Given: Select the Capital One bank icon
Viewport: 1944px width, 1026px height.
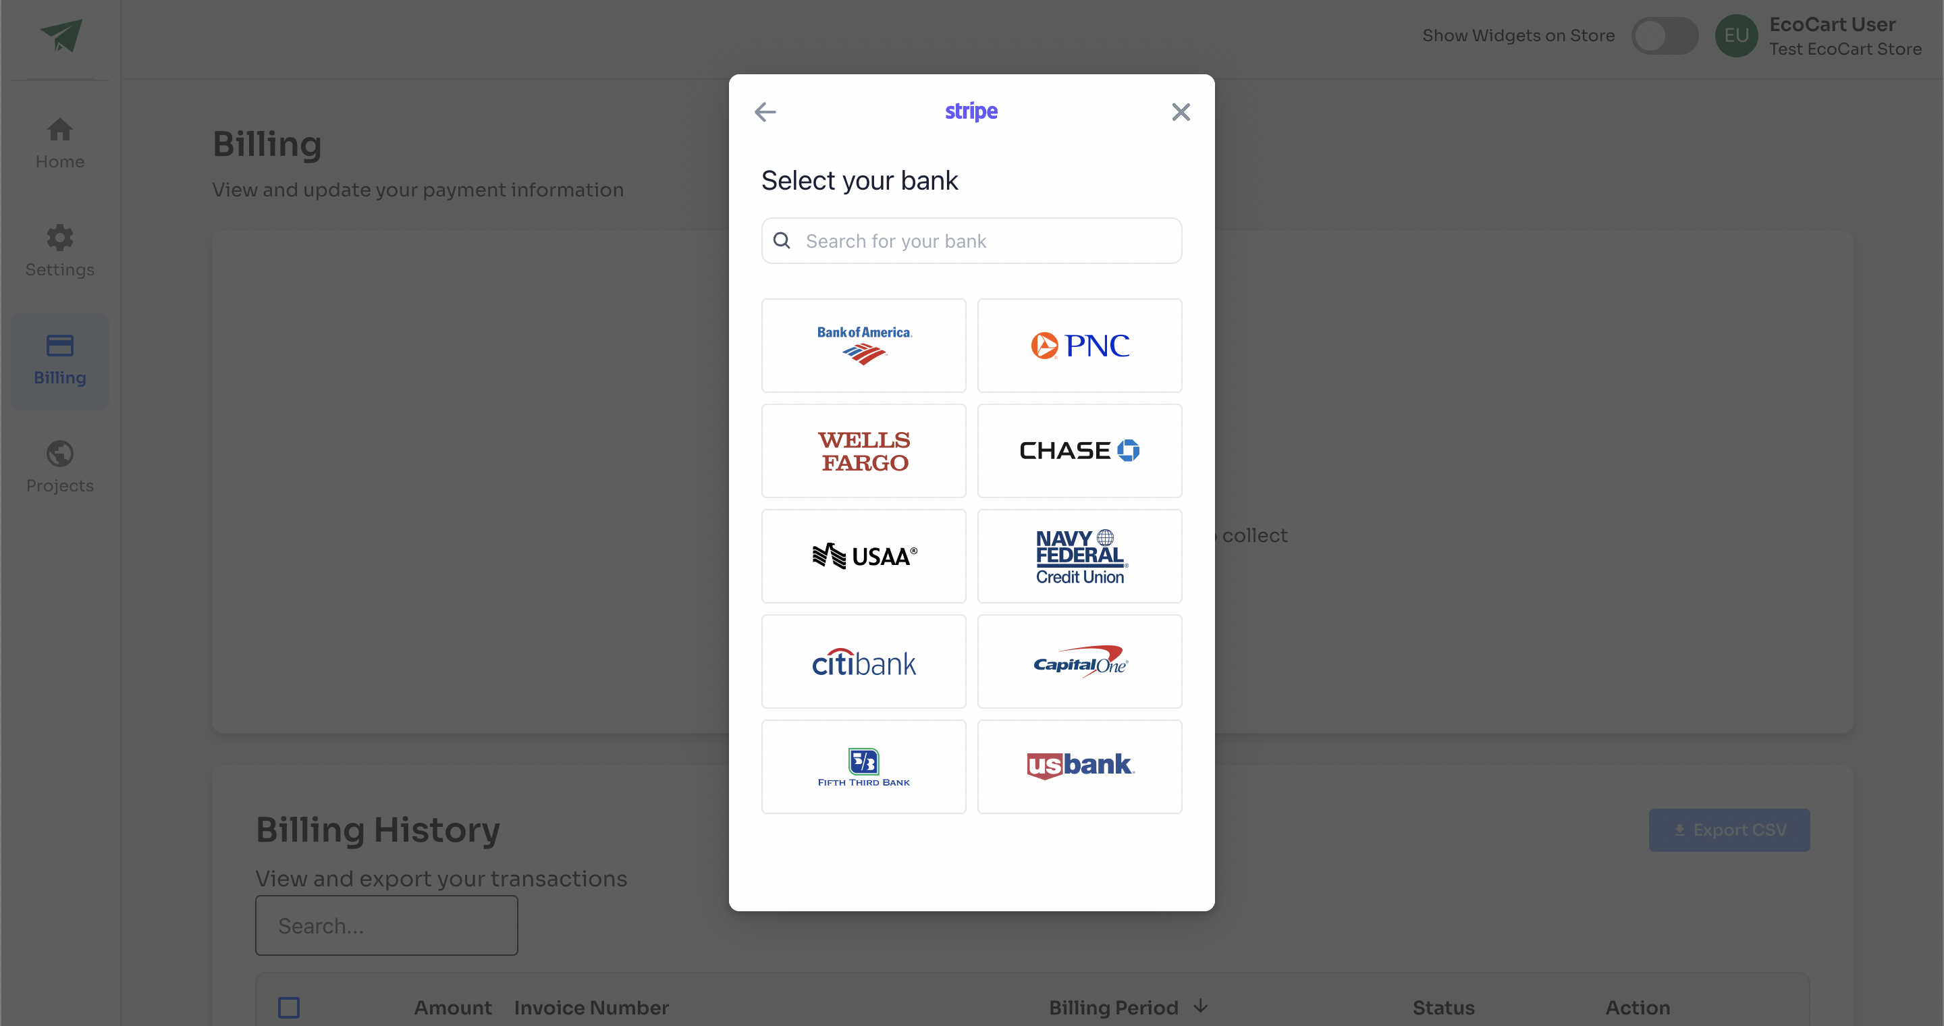Looking at the screenshot, I should 1079,661.
